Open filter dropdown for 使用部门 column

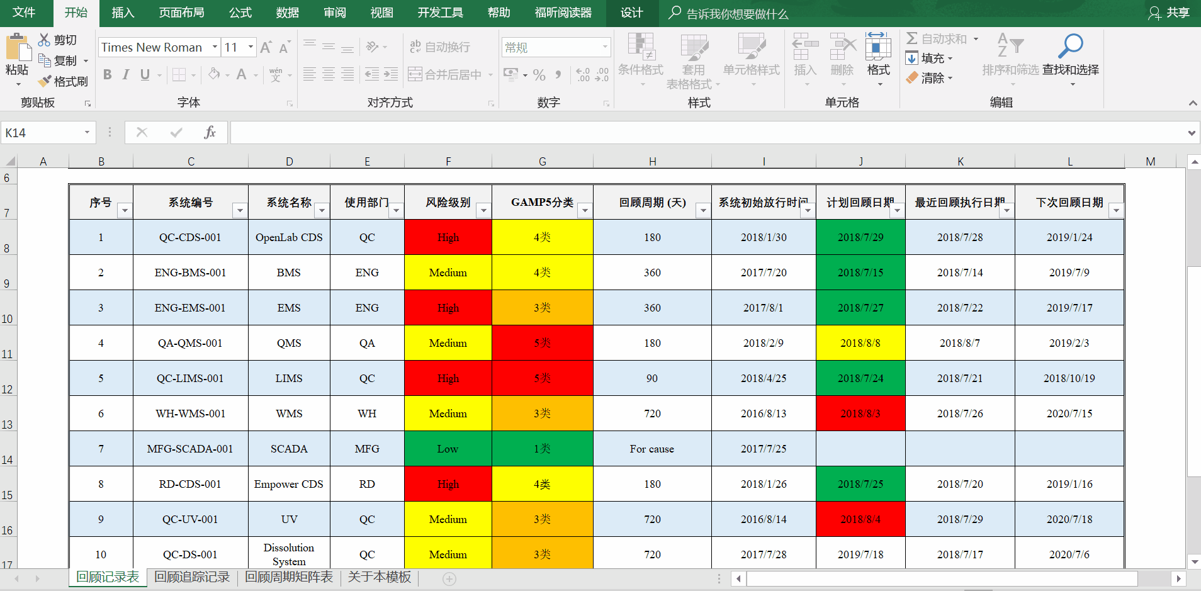tap(396, 210)
